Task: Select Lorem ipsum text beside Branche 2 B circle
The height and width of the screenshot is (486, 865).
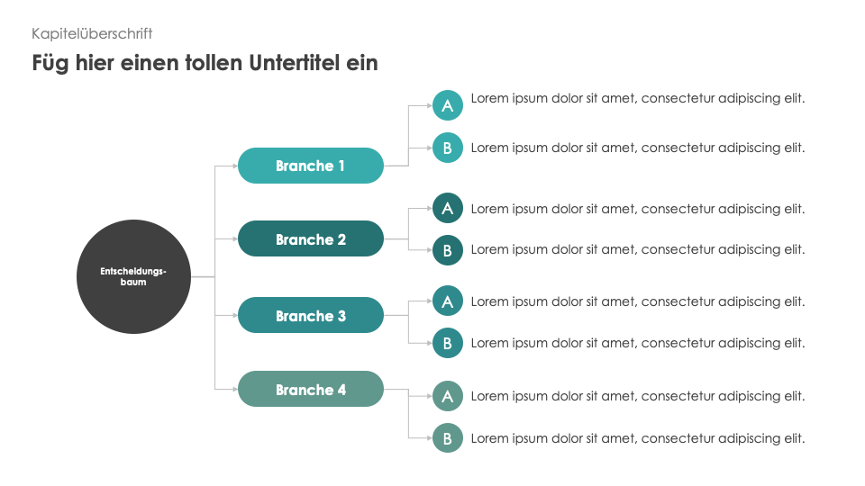Action: pos(638,249)
